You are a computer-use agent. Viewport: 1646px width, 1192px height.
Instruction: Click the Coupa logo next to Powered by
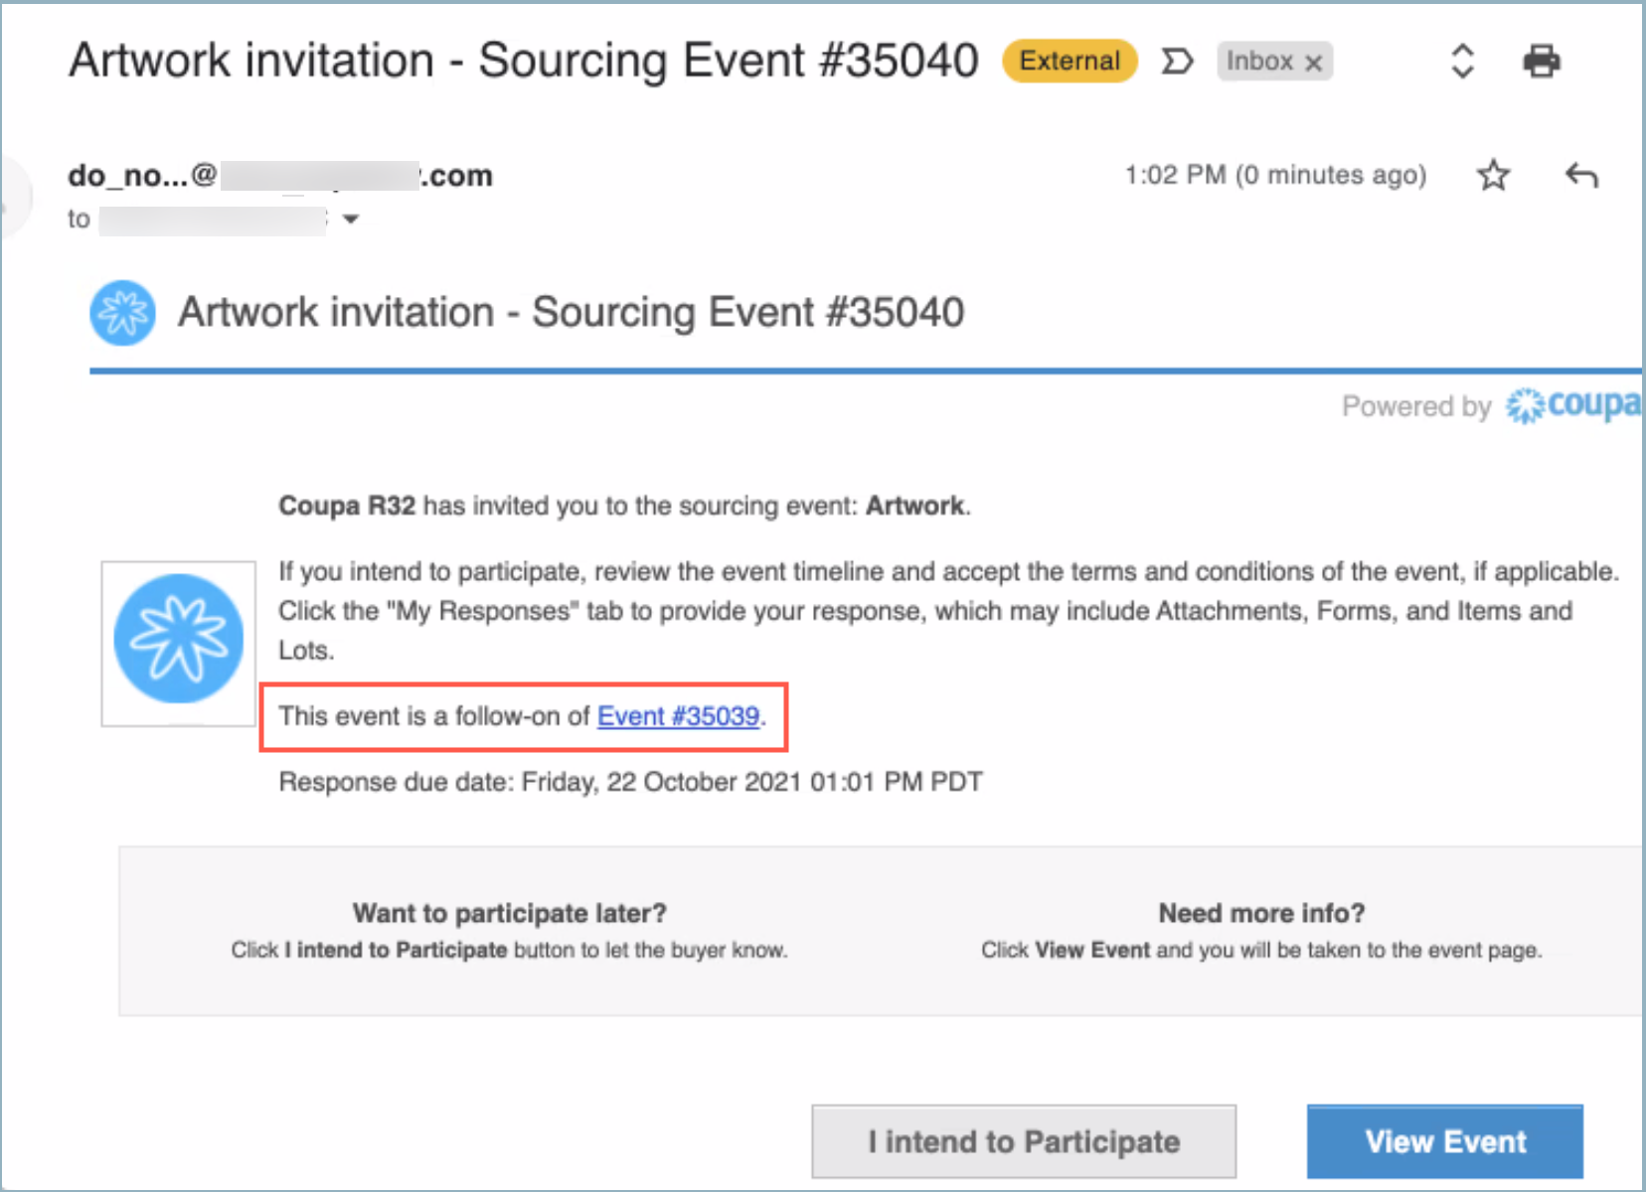click(x=1573, y=405)
